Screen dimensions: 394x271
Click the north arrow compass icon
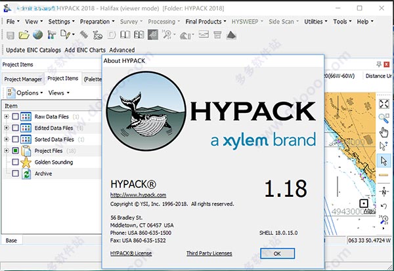[x=383, y=192]
